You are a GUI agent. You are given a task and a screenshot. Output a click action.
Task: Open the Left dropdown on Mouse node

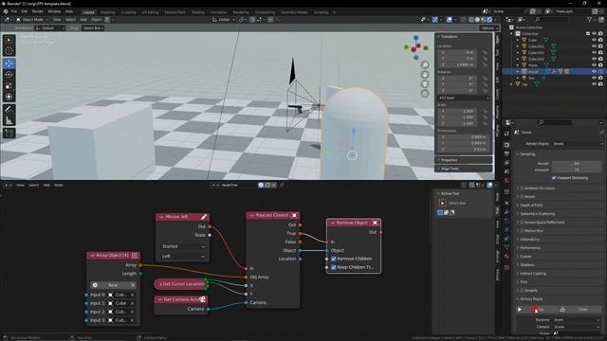point(183,256)
